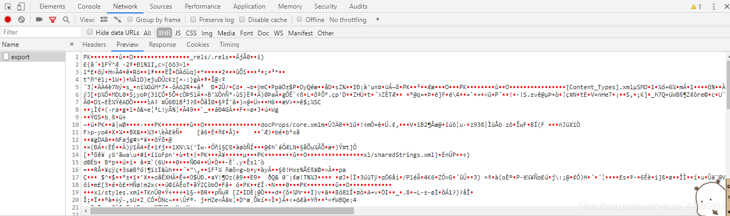Tick the Offline checkbox
The image size is (730, 216).
click(300, 19)
